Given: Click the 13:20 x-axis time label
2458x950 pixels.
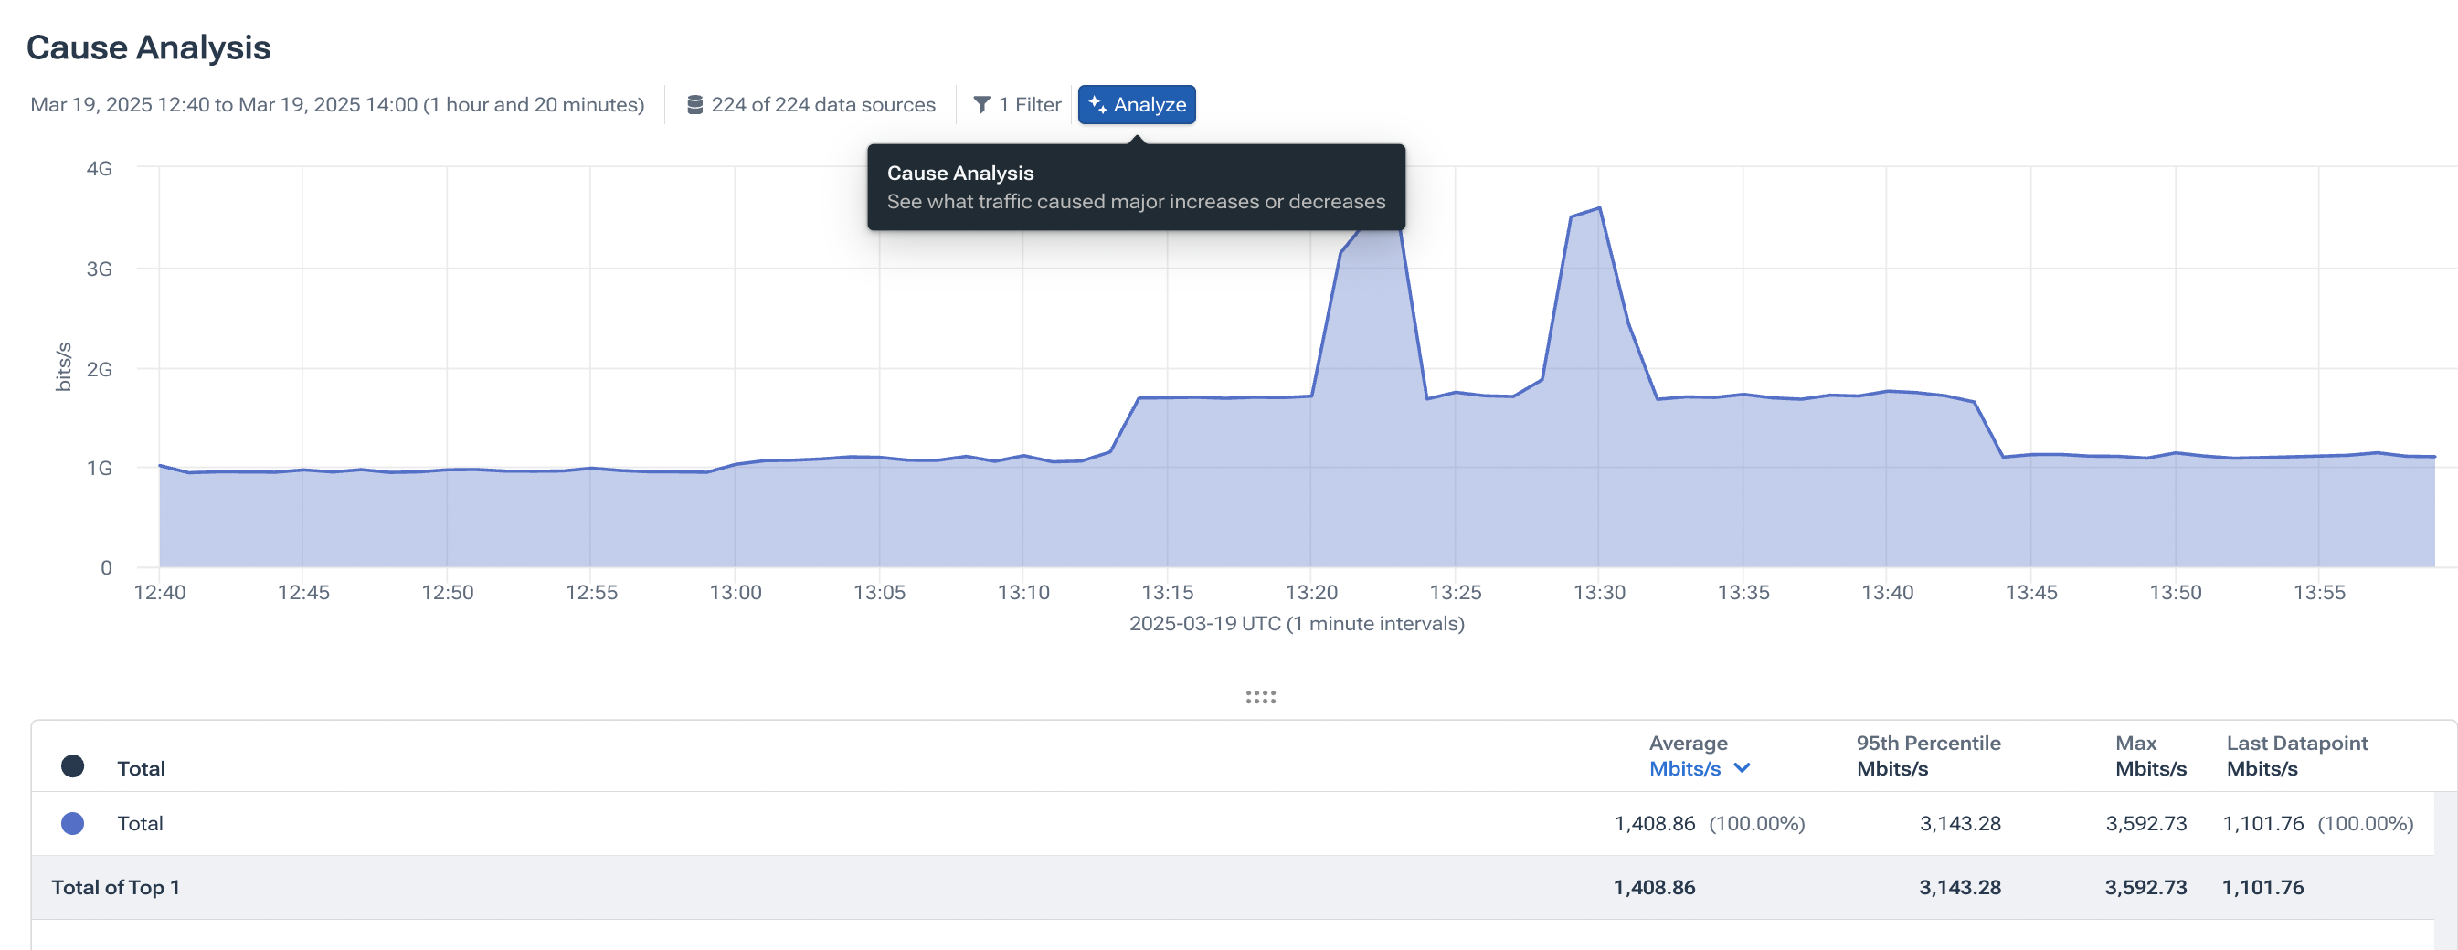Looking at the screenshot, I should [x=1311, y=592].
